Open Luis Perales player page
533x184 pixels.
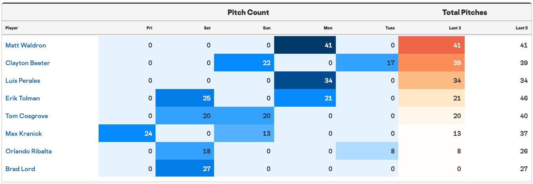[23, 80]
